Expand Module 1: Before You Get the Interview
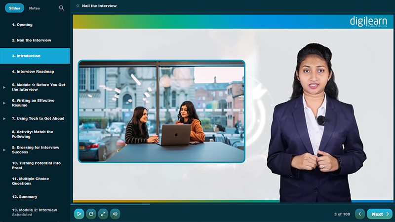 click(x=4, y=87)
